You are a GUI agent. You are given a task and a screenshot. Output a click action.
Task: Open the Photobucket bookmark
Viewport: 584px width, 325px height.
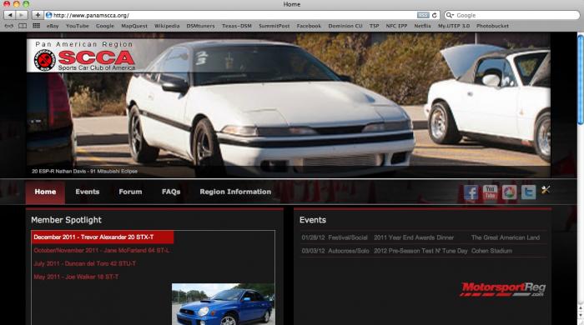(x=492, y=26)
